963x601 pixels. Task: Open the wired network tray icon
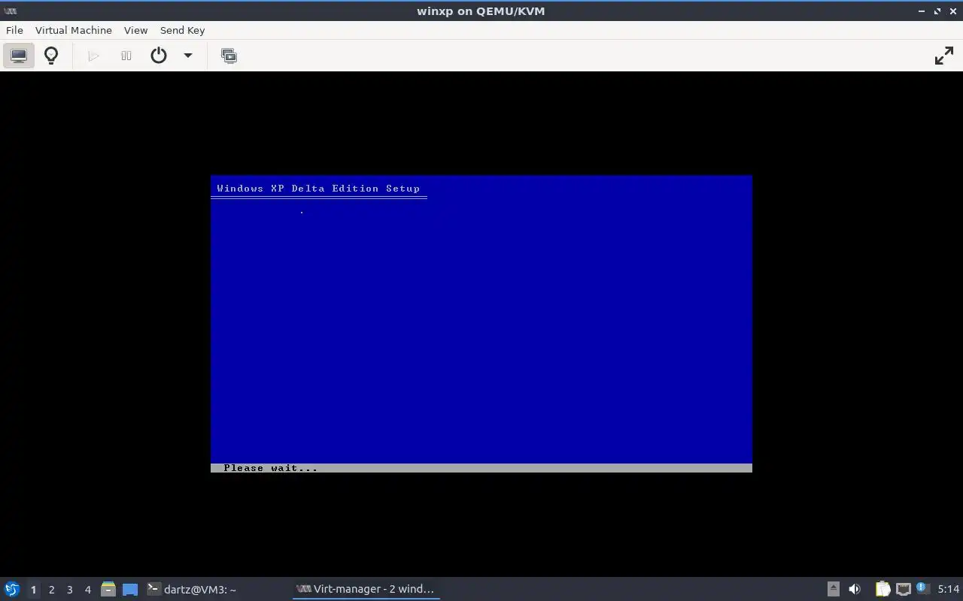pyautogui.click(x=904, y=589)
